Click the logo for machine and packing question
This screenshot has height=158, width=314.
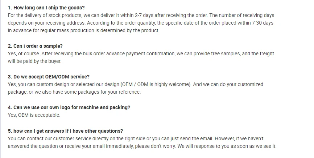tap(69, 107)
